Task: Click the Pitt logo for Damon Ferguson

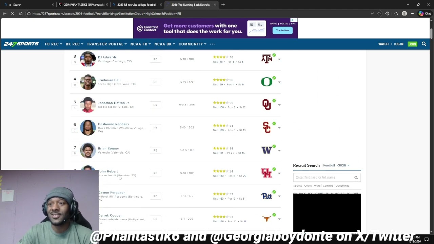Action: pos(267,196)
